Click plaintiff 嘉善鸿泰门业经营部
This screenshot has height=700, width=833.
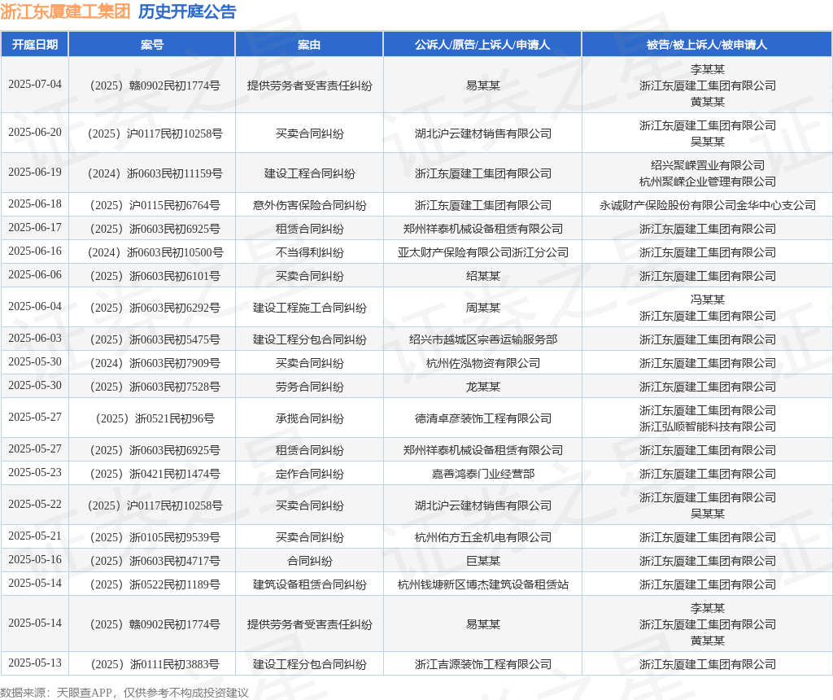coord(482,474)
